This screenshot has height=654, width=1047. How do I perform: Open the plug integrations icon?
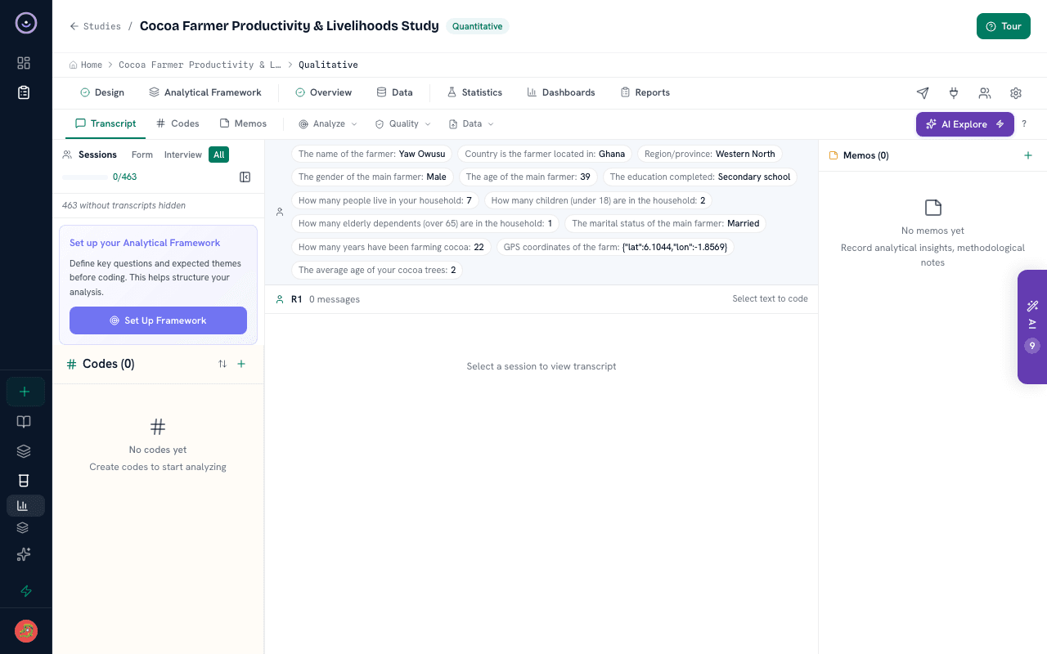(x=954, y=93)
